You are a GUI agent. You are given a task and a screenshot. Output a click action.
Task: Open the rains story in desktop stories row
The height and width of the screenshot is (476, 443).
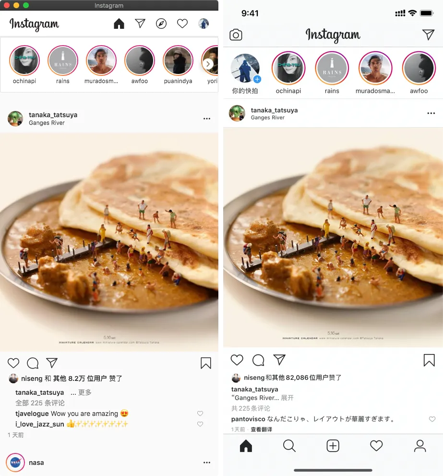pyautogui.click(x=63, y=64)
